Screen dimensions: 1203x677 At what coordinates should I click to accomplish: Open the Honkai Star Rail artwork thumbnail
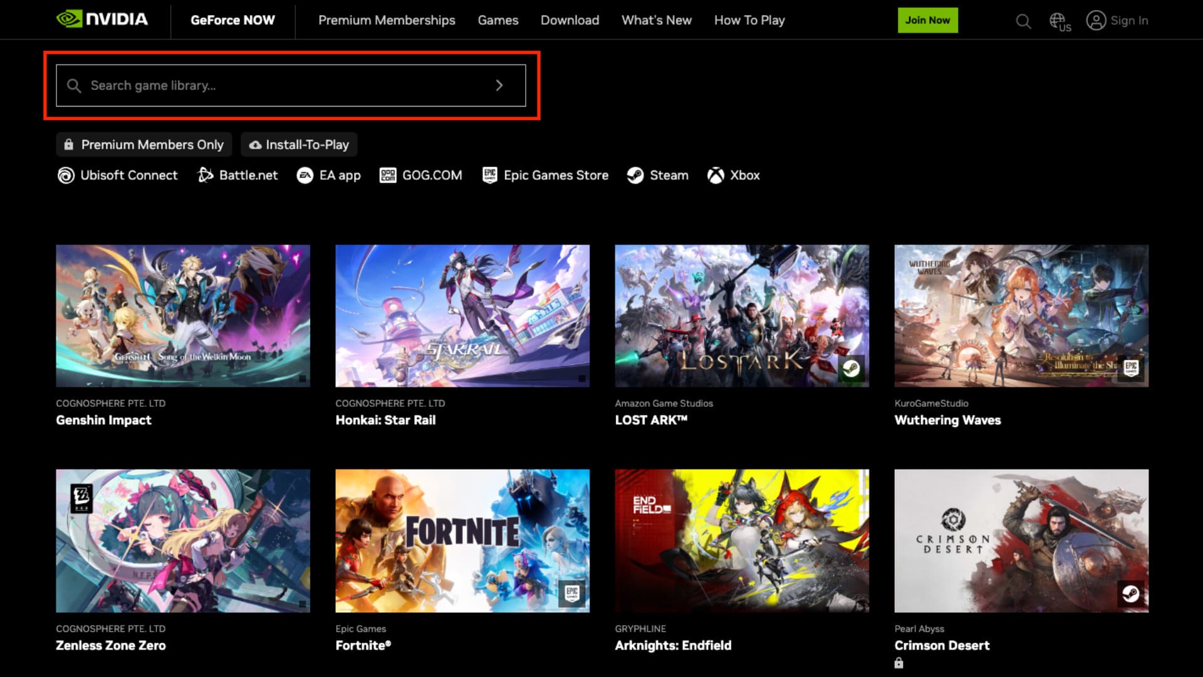coord(462,316)
